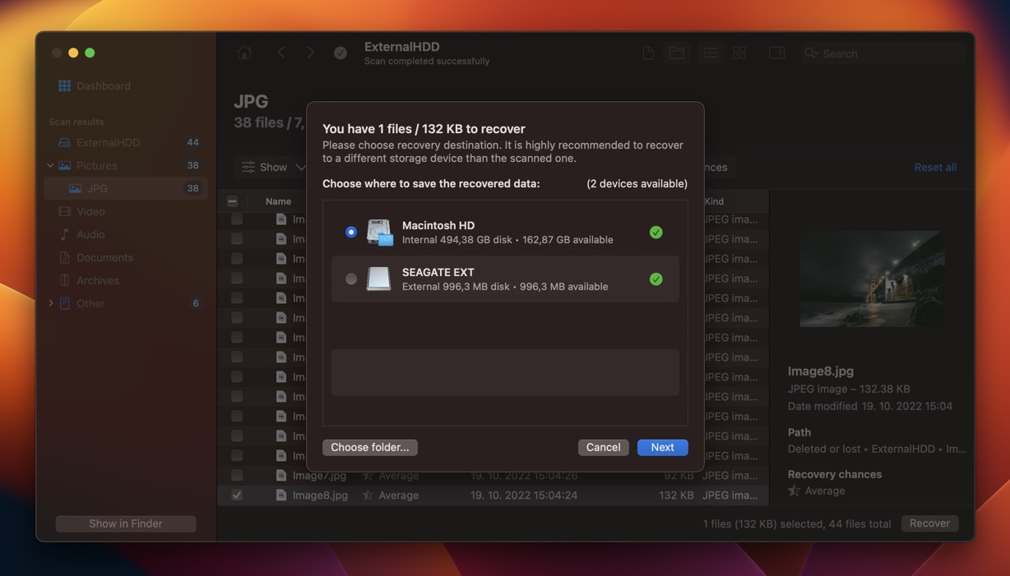Image resolution: width=1010 pixels, height=576 pixels.
Task: Select SEAGATE EXT as recovery destination
Action: click(x=351, y=279)
